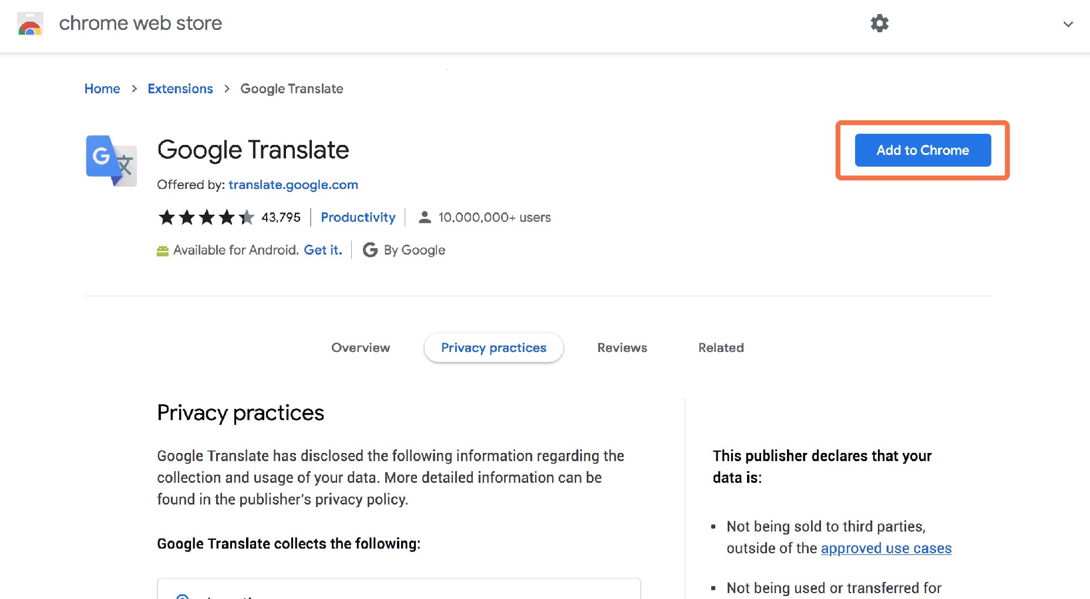Viewport: 1090px width, 599px height.
Task: Click the Google Translate extension icon
Action: [x=112, y=161]
